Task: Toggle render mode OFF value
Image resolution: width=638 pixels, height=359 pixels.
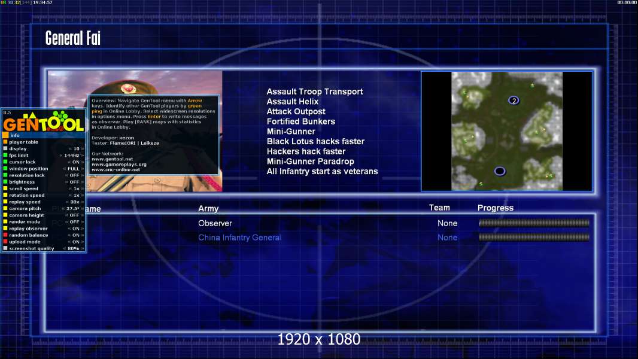Action: tap(74, 222)
